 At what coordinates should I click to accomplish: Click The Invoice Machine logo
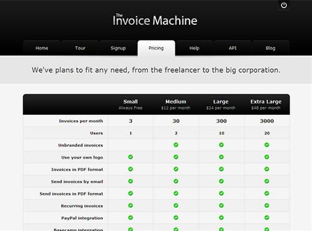[155, 20]
